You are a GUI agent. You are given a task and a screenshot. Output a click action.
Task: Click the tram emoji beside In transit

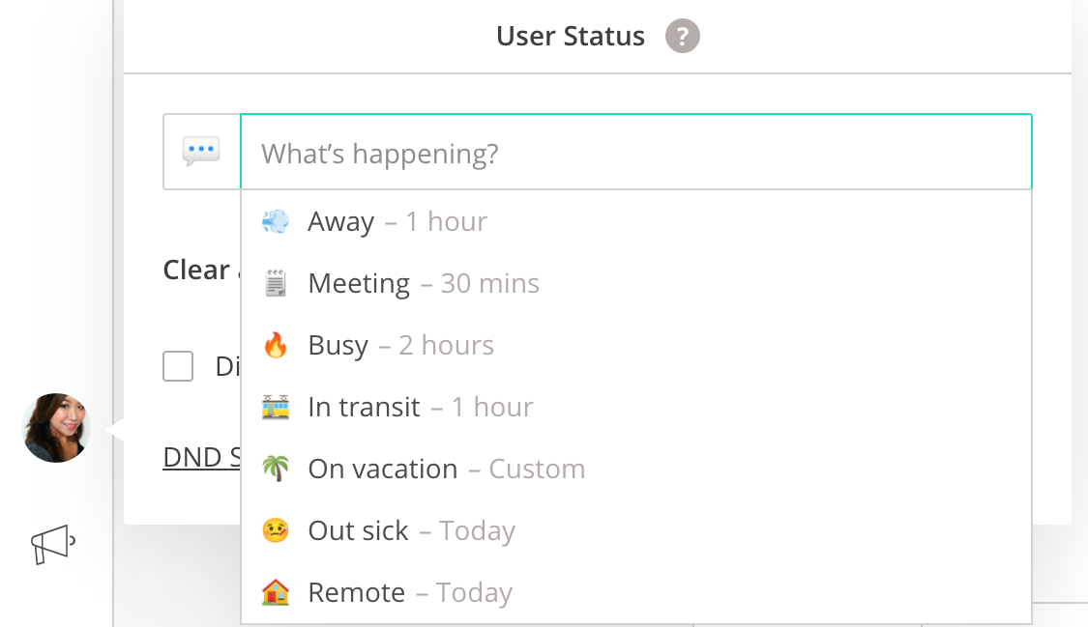coord(276,407)
